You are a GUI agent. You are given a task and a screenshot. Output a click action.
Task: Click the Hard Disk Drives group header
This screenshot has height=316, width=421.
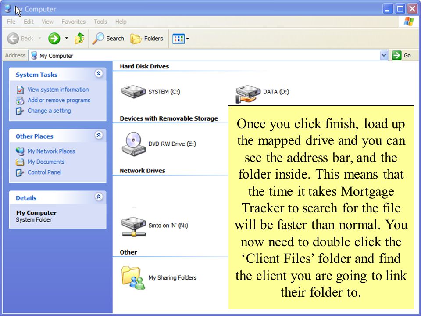[144, 66]
